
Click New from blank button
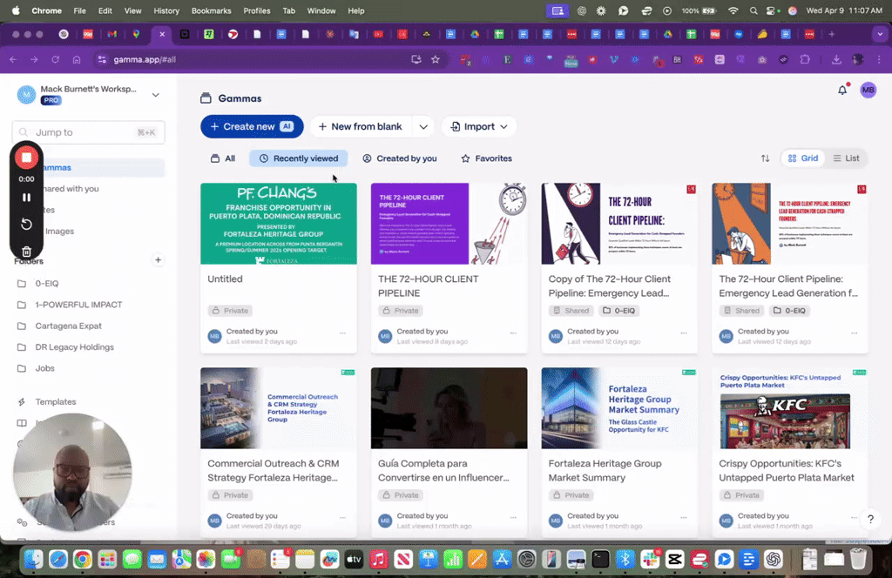coord(361,127)
